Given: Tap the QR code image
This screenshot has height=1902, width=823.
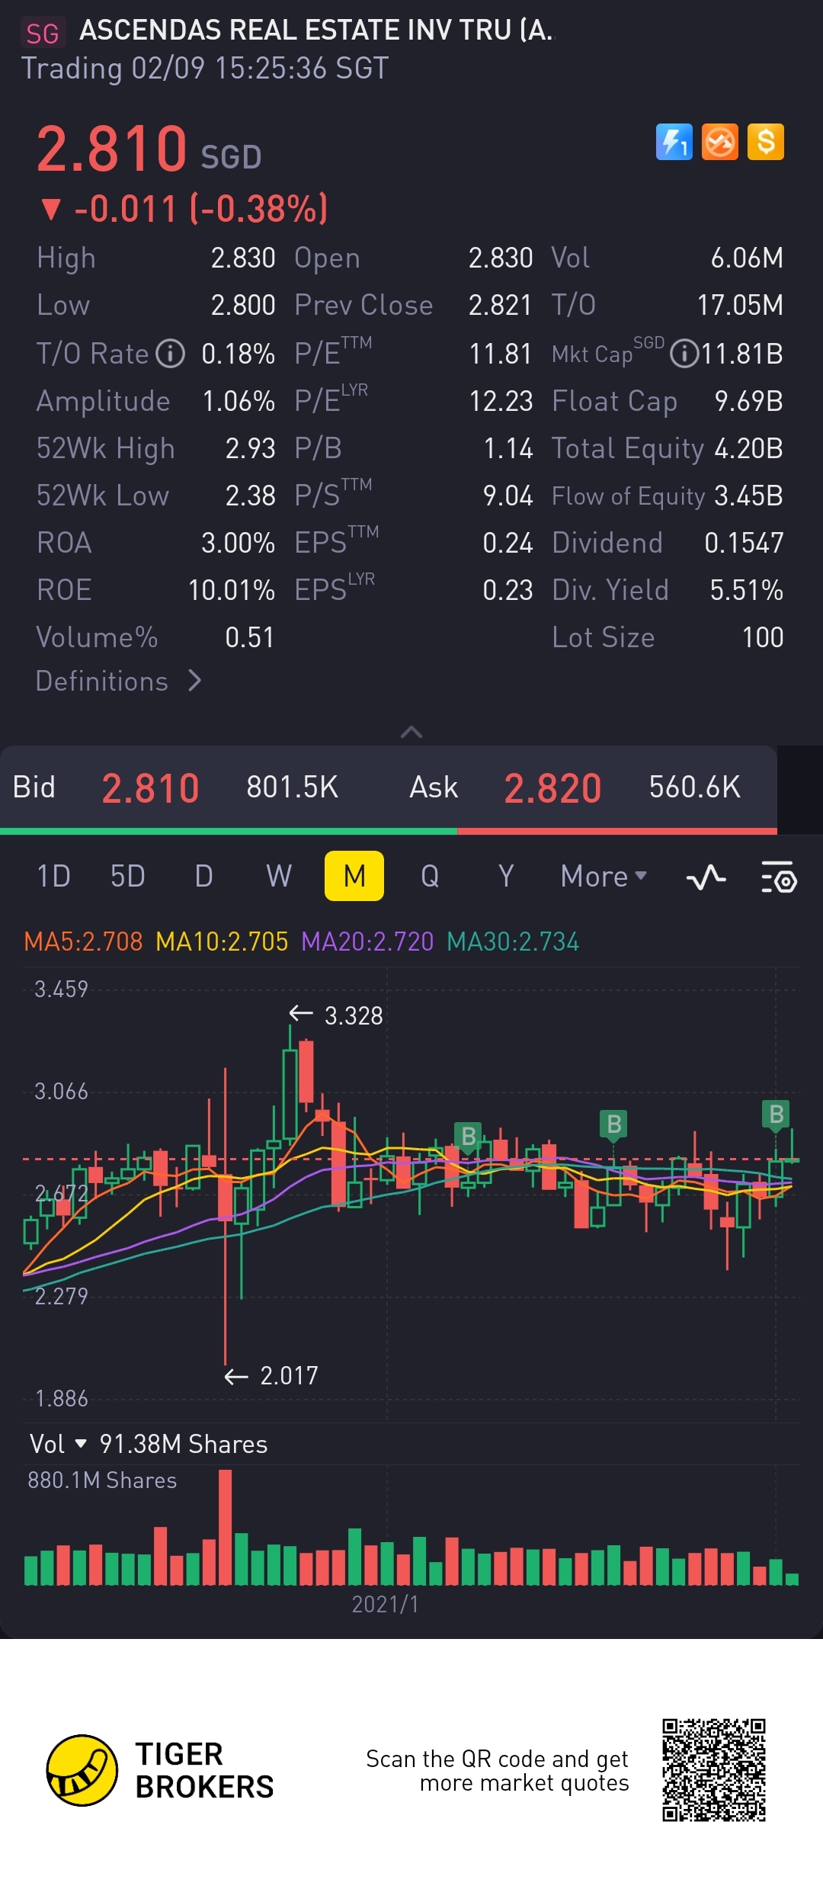Looking at the screenshot, I should tap(713, 1769).
